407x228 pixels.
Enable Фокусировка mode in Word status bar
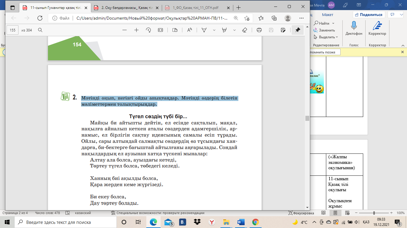pos(301,213)
